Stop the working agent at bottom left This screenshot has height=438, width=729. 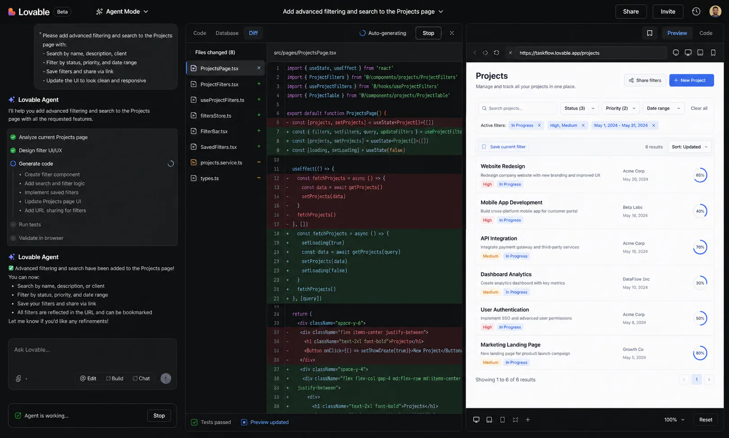(x=159, y=415)
